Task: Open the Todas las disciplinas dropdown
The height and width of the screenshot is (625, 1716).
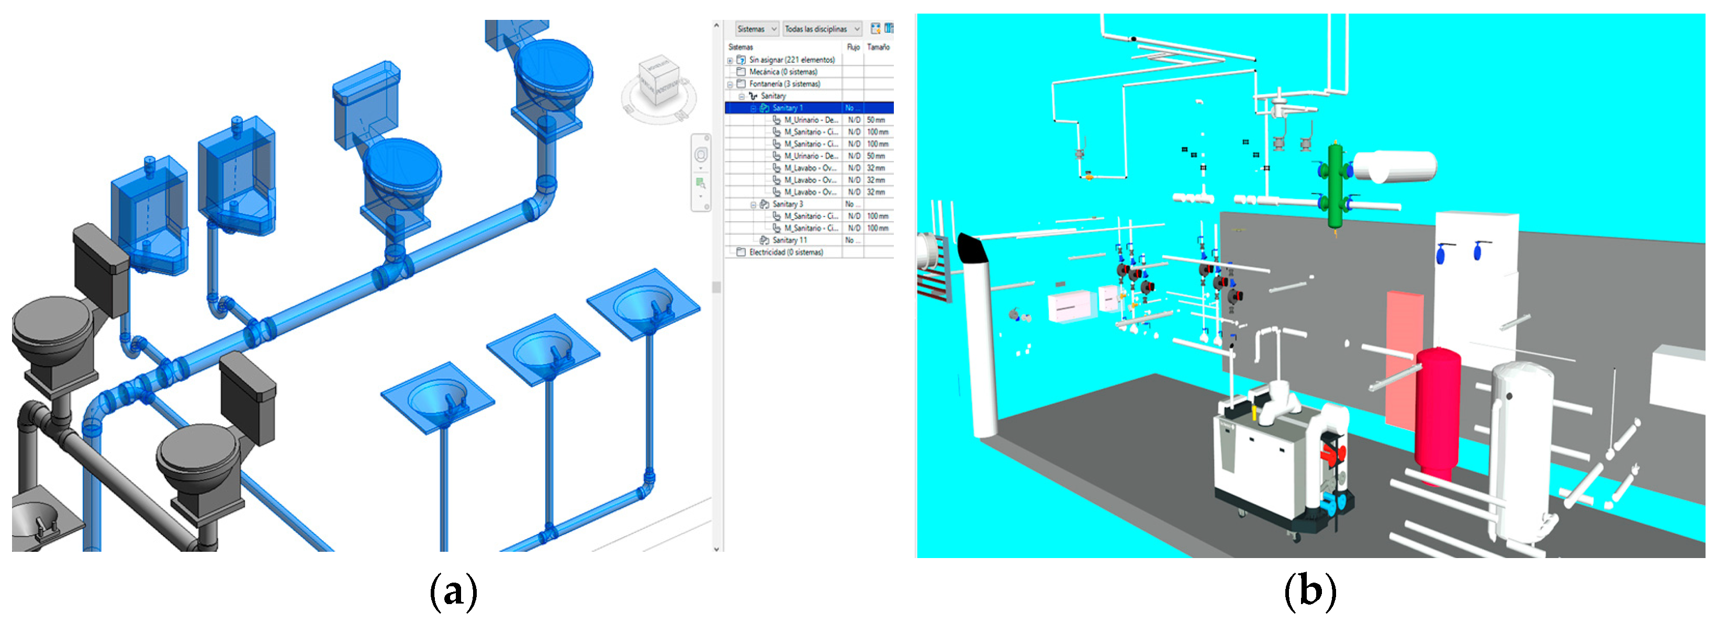Action: tap(821, 29)
